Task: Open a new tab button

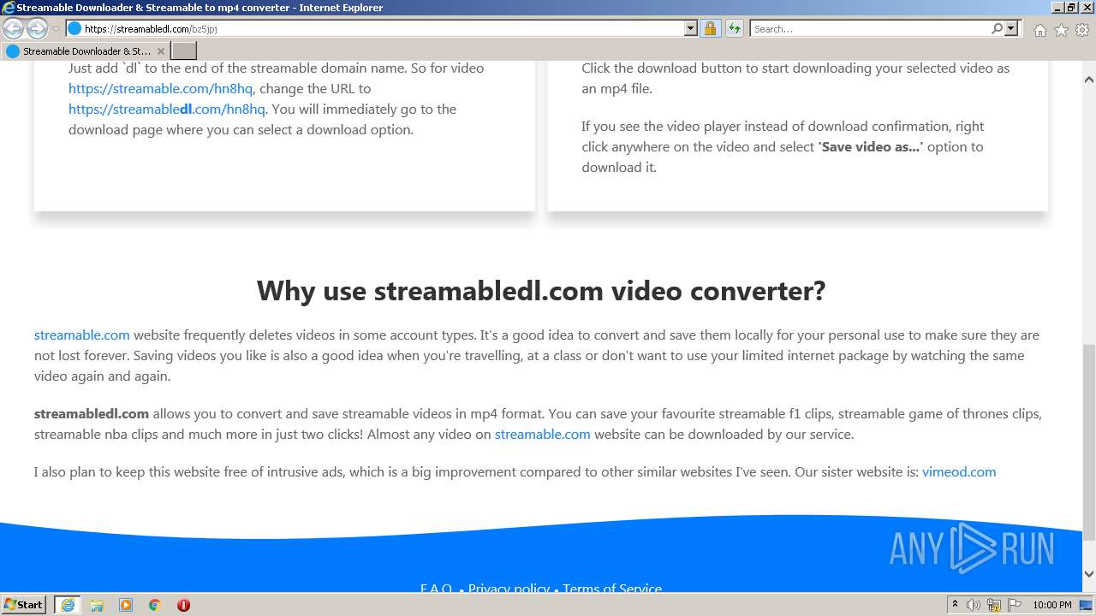Action: click(184, 51)
